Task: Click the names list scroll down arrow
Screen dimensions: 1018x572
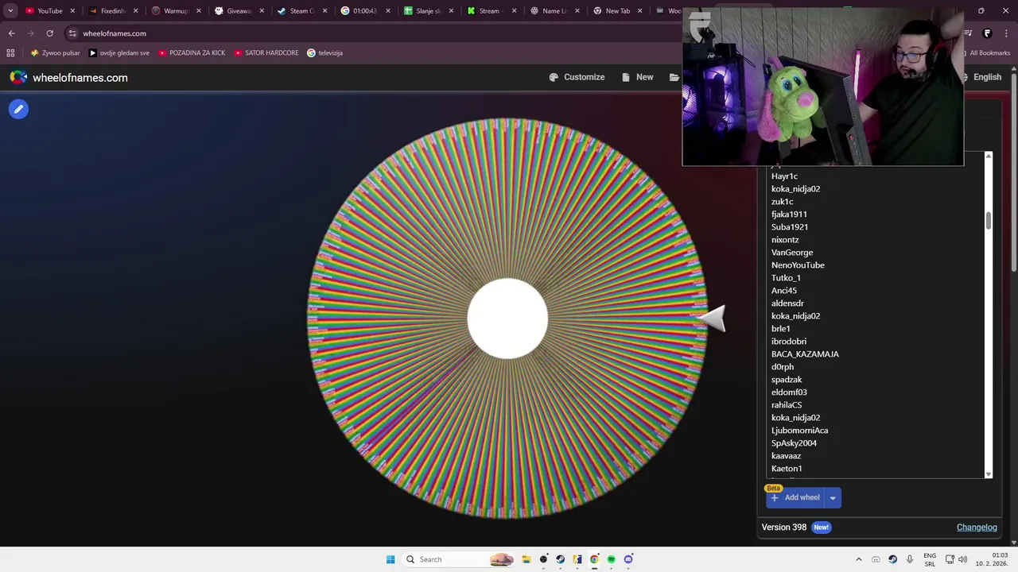Action: pyautogui.click(x=989, y=474)
